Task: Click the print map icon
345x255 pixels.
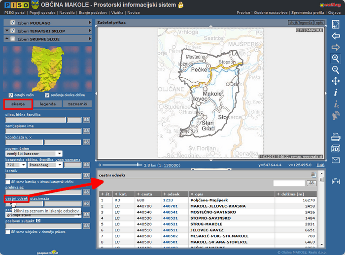Action: click(x=336, y=136)
